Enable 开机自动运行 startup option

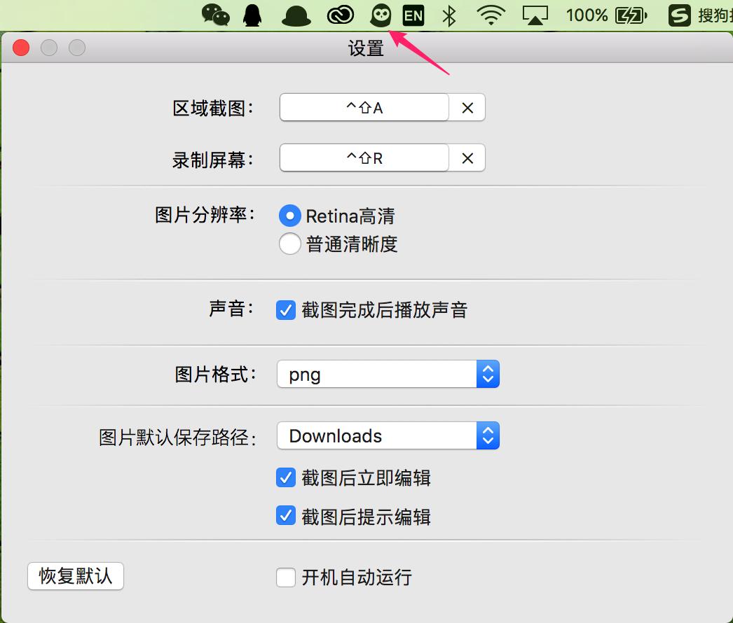[286, 577]
